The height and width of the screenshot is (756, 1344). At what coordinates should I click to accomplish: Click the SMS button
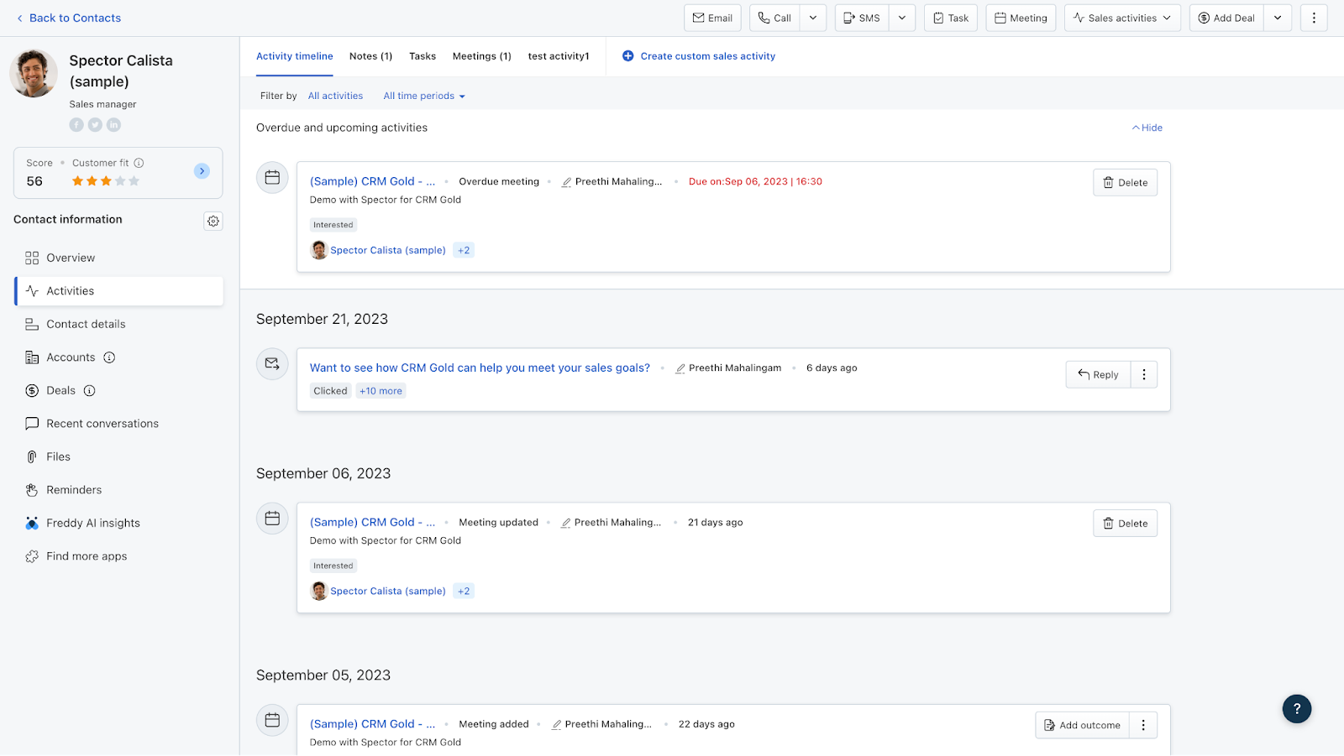(x=862, y=18)
